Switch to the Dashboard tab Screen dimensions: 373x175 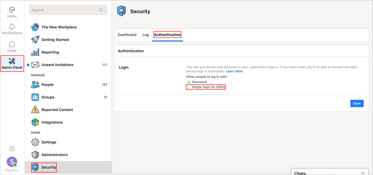(127, 35)
